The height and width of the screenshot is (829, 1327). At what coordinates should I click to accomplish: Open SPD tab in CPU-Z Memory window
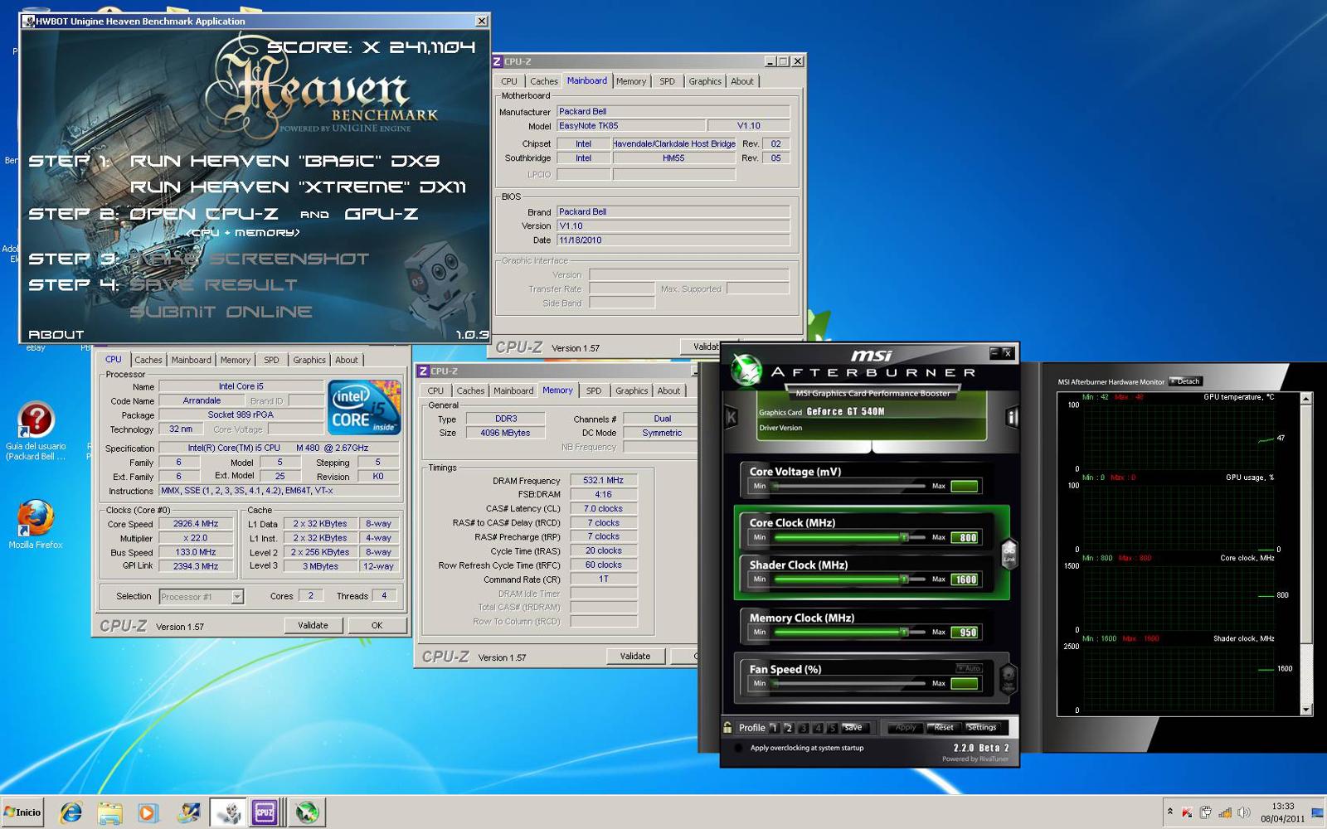coord(594,390)
